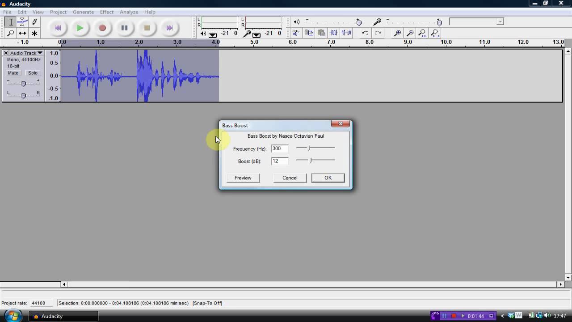Click the input volume slider knob
This screenshot has width=572, height=322.
tap(439, 22)
